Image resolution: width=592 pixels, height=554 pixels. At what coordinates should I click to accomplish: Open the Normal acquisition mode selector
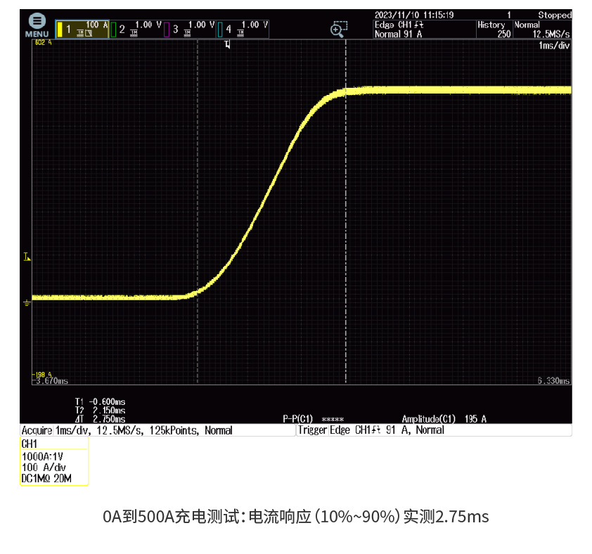point(527,23)
